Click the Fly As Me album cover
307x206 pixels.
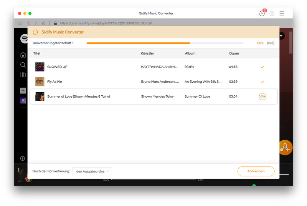tap(40, 82)
